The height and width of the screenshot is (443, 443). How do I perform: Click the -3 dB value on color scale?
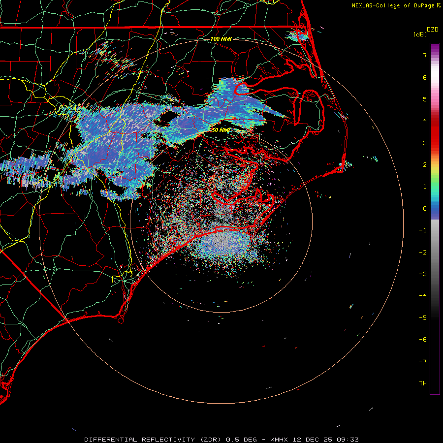tap(423, 274)
